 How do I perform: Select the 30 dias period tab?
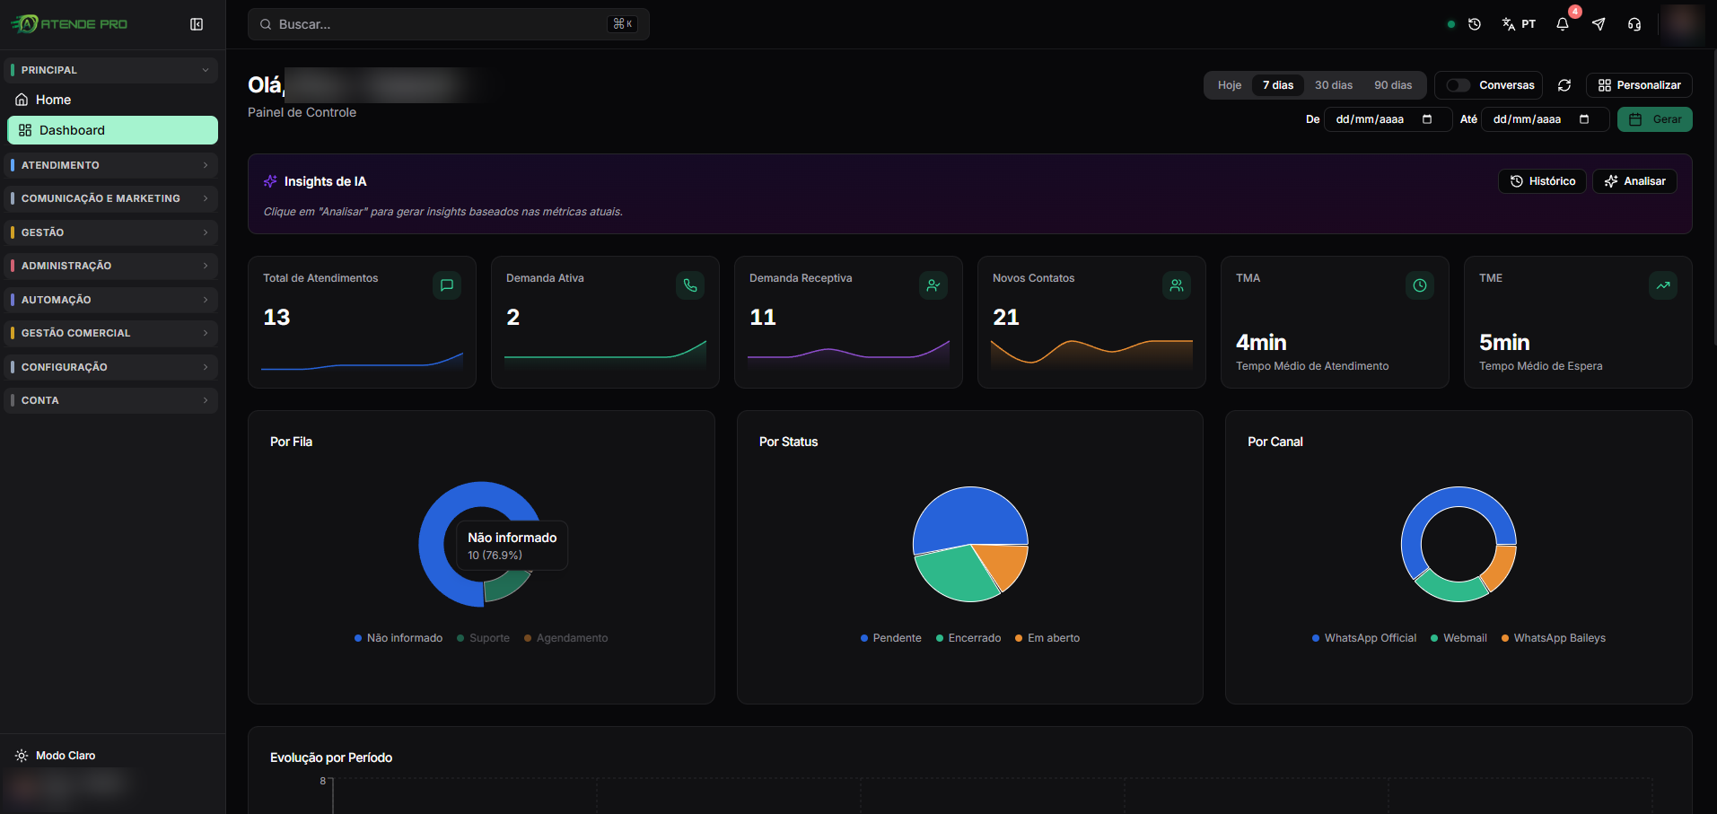click(1334, 85)
